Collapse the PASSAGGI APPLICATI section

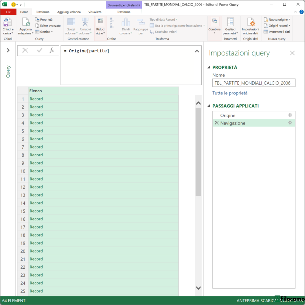click(x=209, y=106)
